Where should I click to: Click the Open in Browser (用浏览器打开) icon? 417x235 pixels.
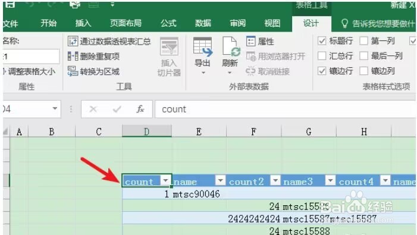pos(251,56)
